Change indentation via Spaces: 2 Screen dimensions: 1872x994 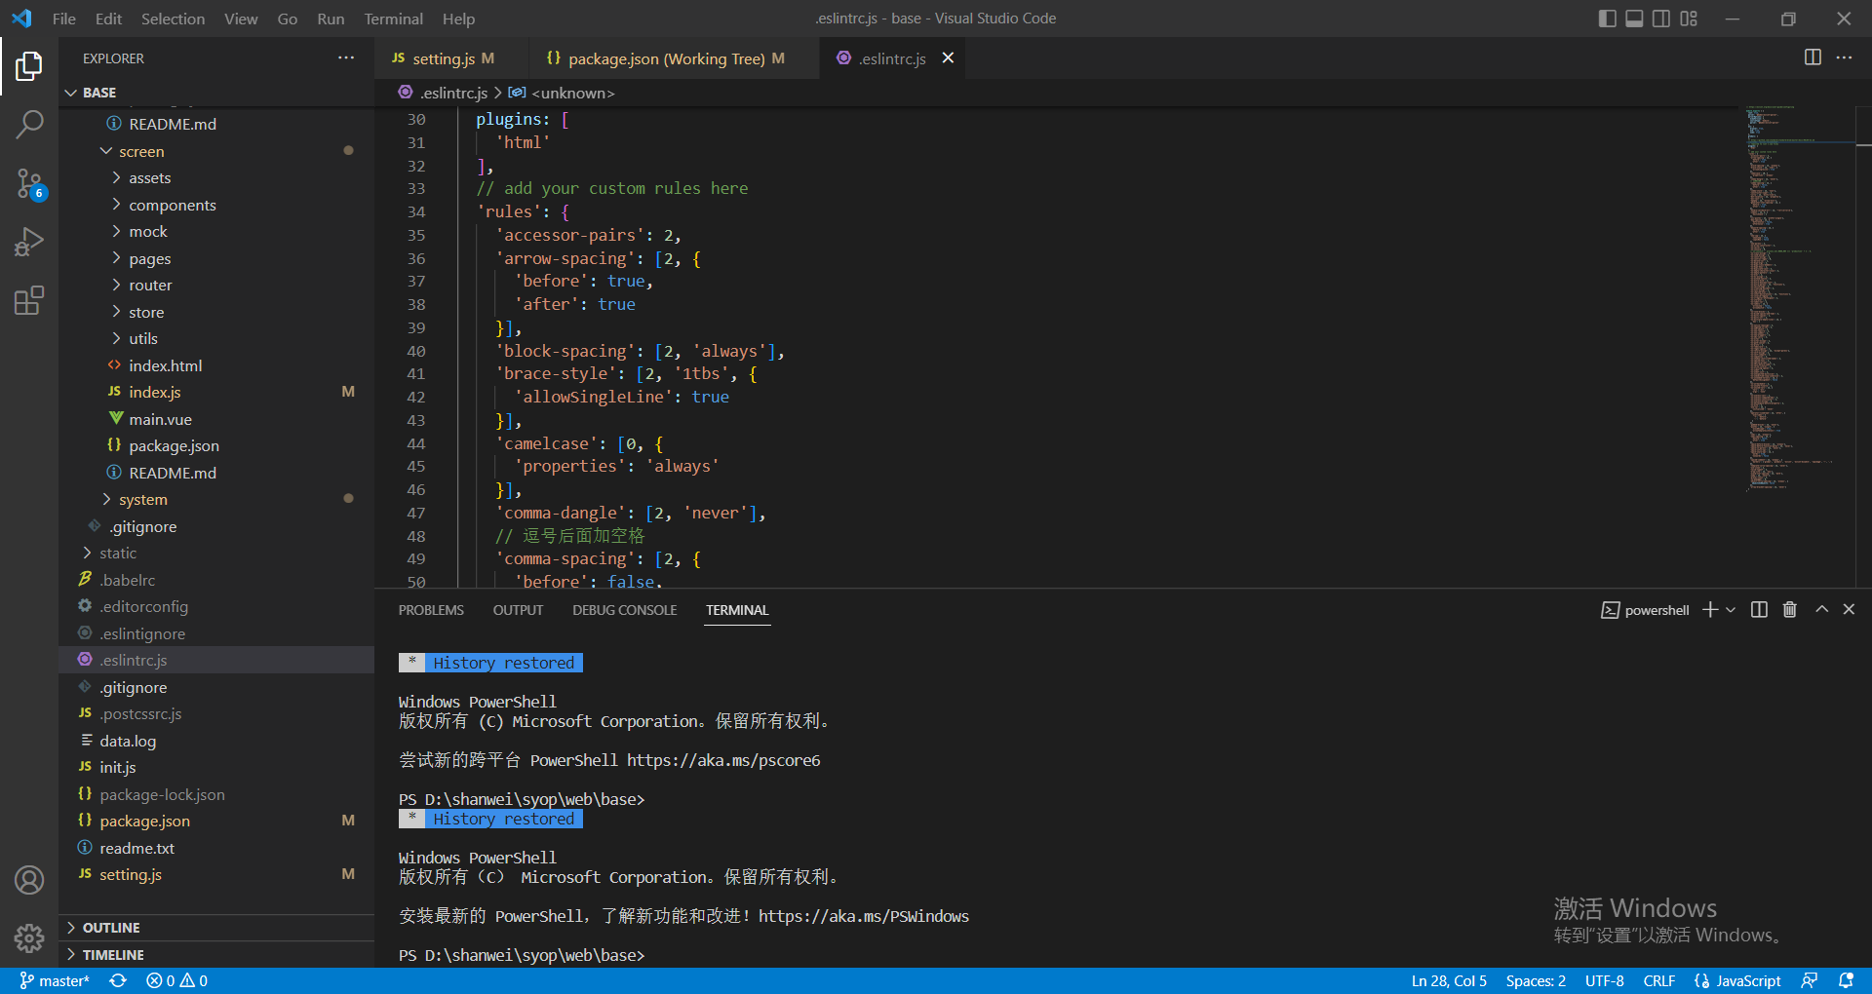(1536, 981)
